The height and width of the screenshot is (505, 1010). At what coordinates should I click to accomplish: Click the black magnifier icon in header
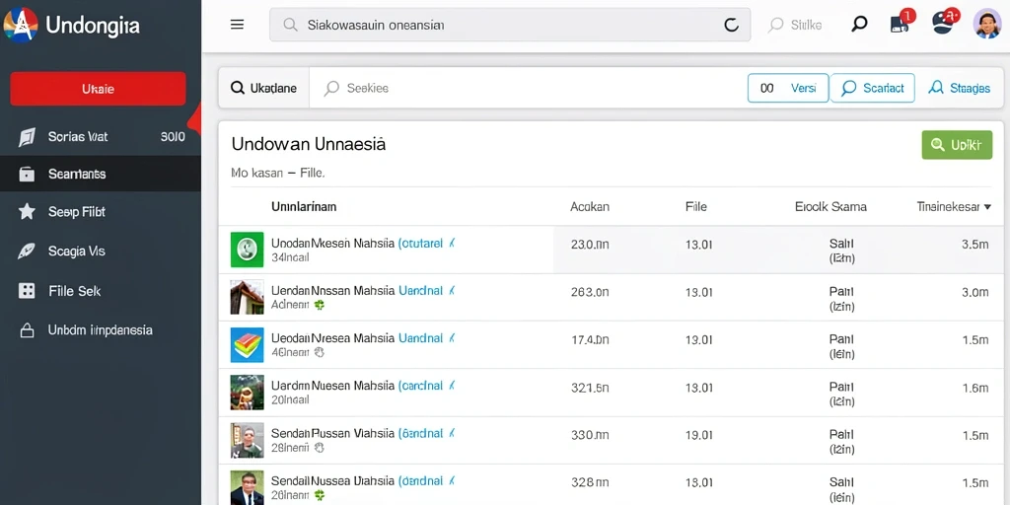point(859,25)
